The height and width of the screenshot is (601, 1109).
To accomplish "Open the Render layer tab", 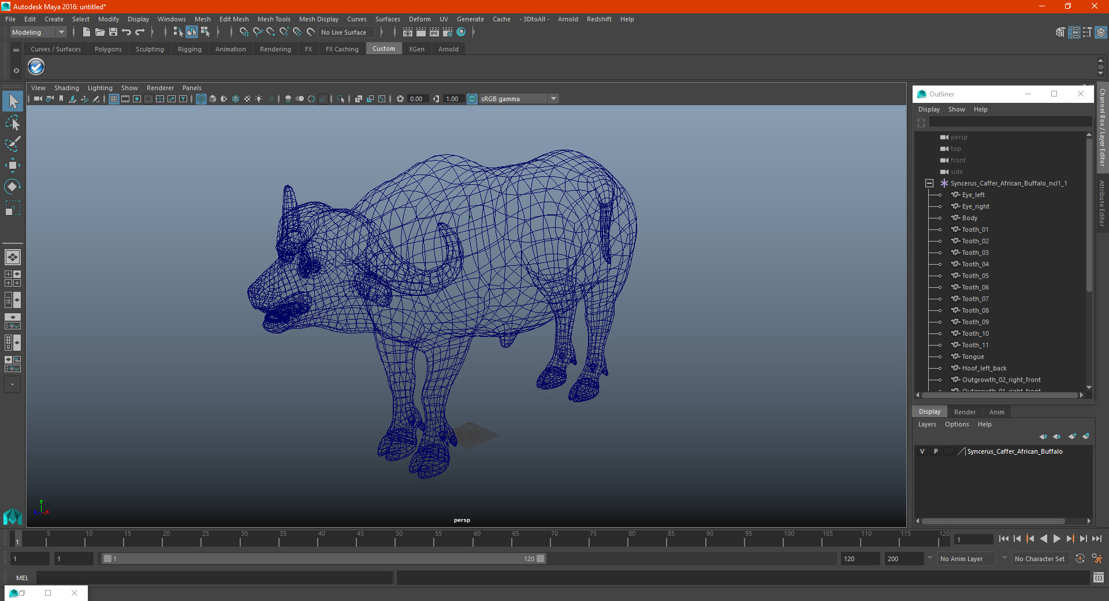I will pos(965,412).
